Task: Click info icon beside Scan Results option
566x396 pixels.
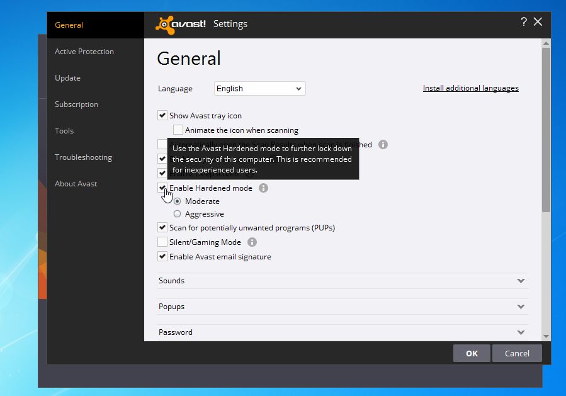Action: coord(383,145)
